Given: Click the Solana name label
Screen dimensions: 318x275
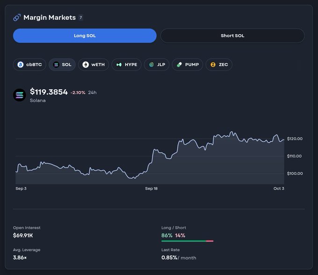Looking at the screenshot, I should (x=38, y=101).
